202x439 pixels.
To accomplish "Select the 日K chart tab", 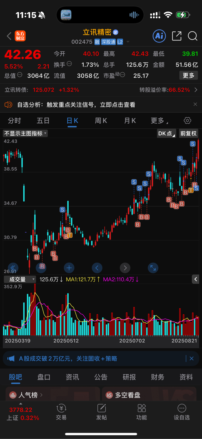I will pos(72,121).
